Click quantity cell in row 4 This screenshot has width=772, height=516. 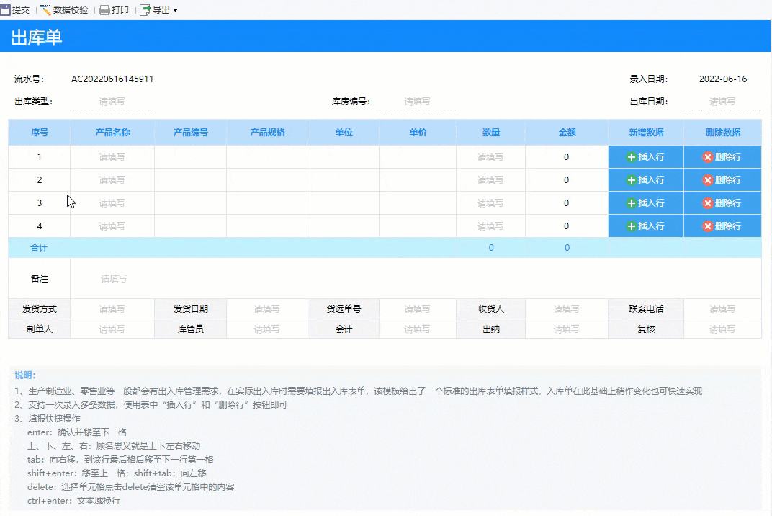(x=490, y=226)
